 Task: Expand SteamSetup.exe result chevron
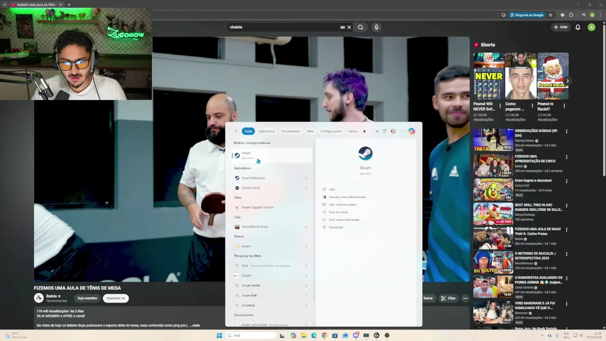coord(306,178)
